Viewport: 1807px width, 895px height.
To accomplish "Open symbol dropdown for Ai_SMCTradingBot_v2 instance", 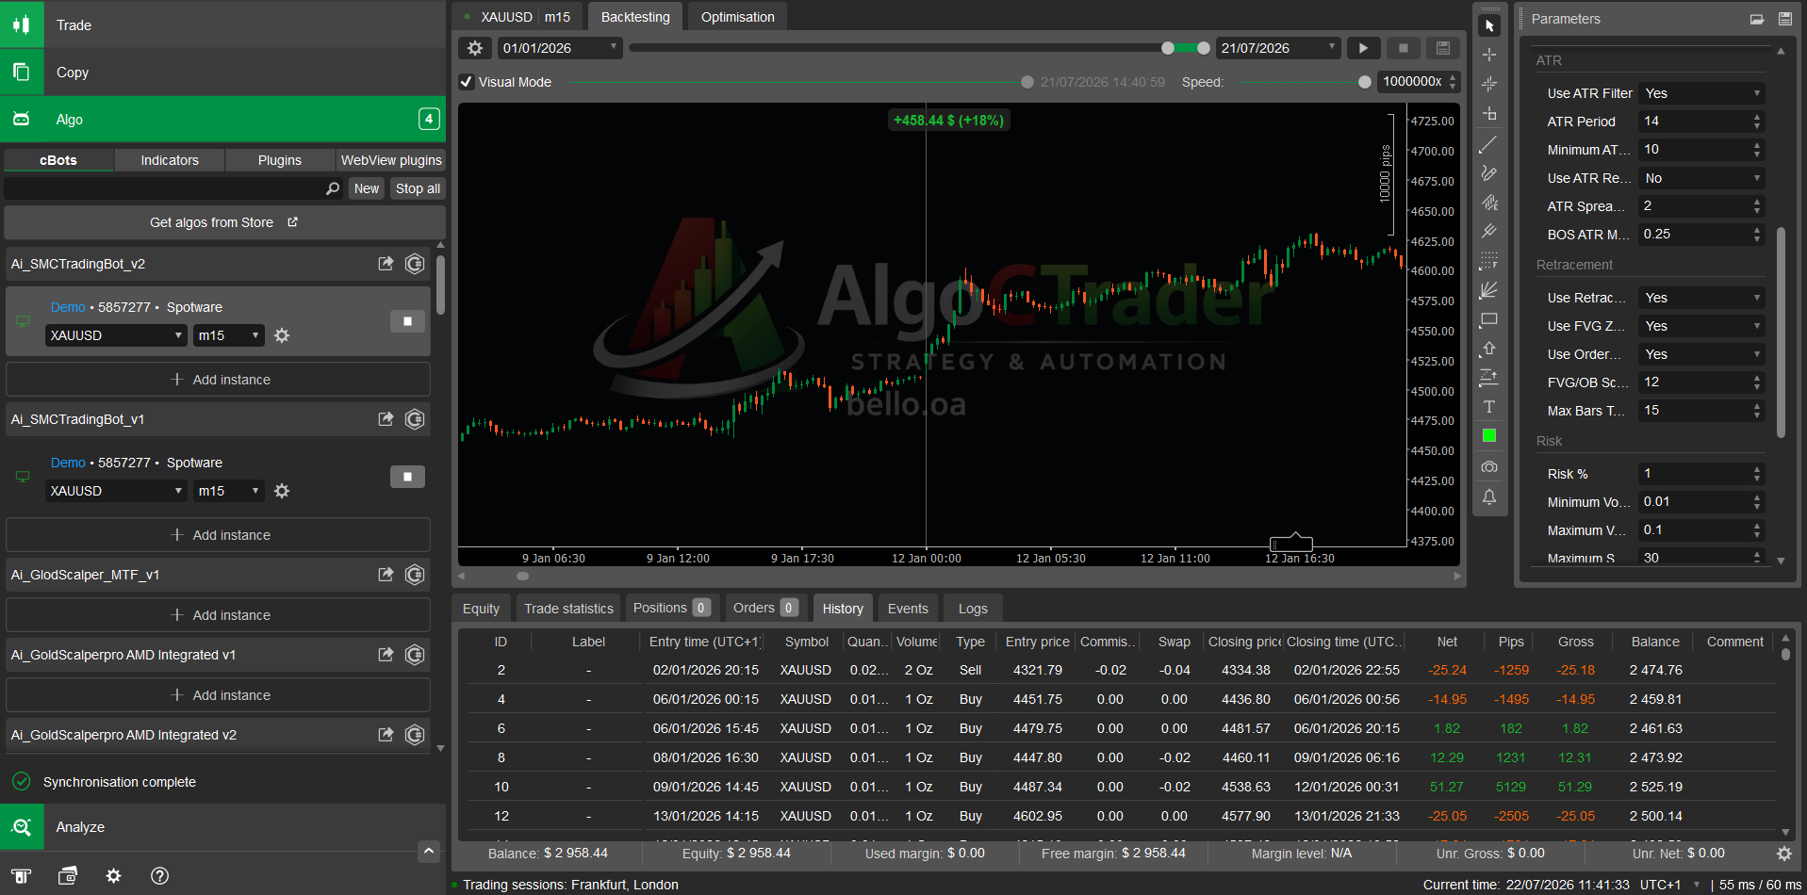I will pos(116,335).
